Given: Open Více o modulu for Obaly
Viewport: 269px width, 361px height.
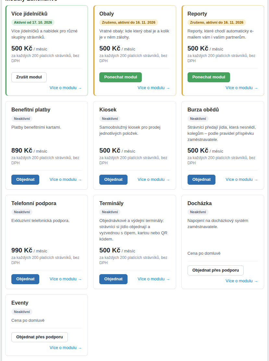Looking at the screenshot, I should 154,88.
